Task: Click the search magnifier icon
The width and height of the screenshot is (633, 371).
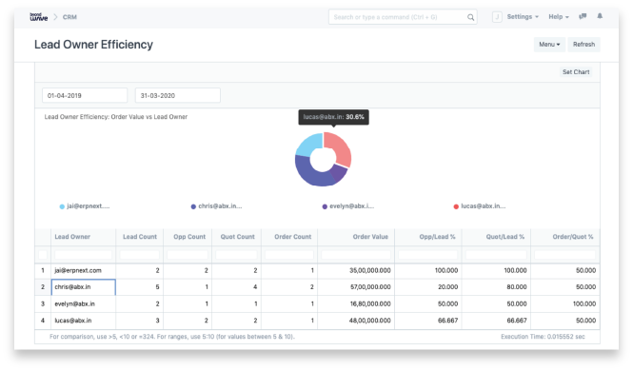Action: click(x=471, y=17)
